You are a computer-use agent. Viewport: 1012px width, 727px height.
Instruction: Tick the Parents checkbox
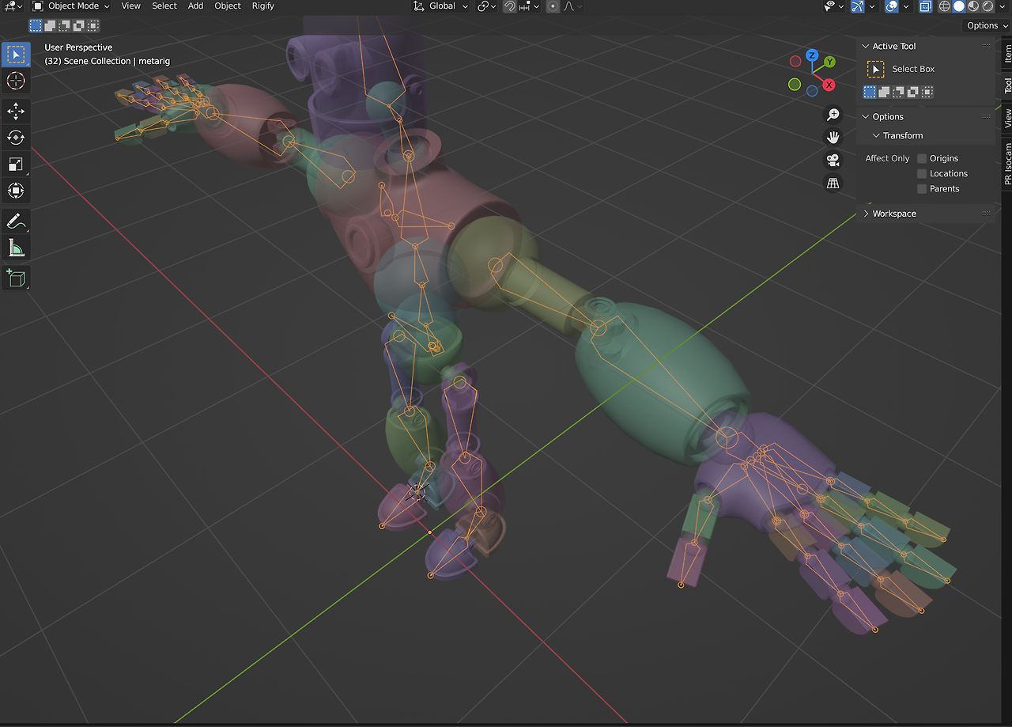[x=922, y=188]
